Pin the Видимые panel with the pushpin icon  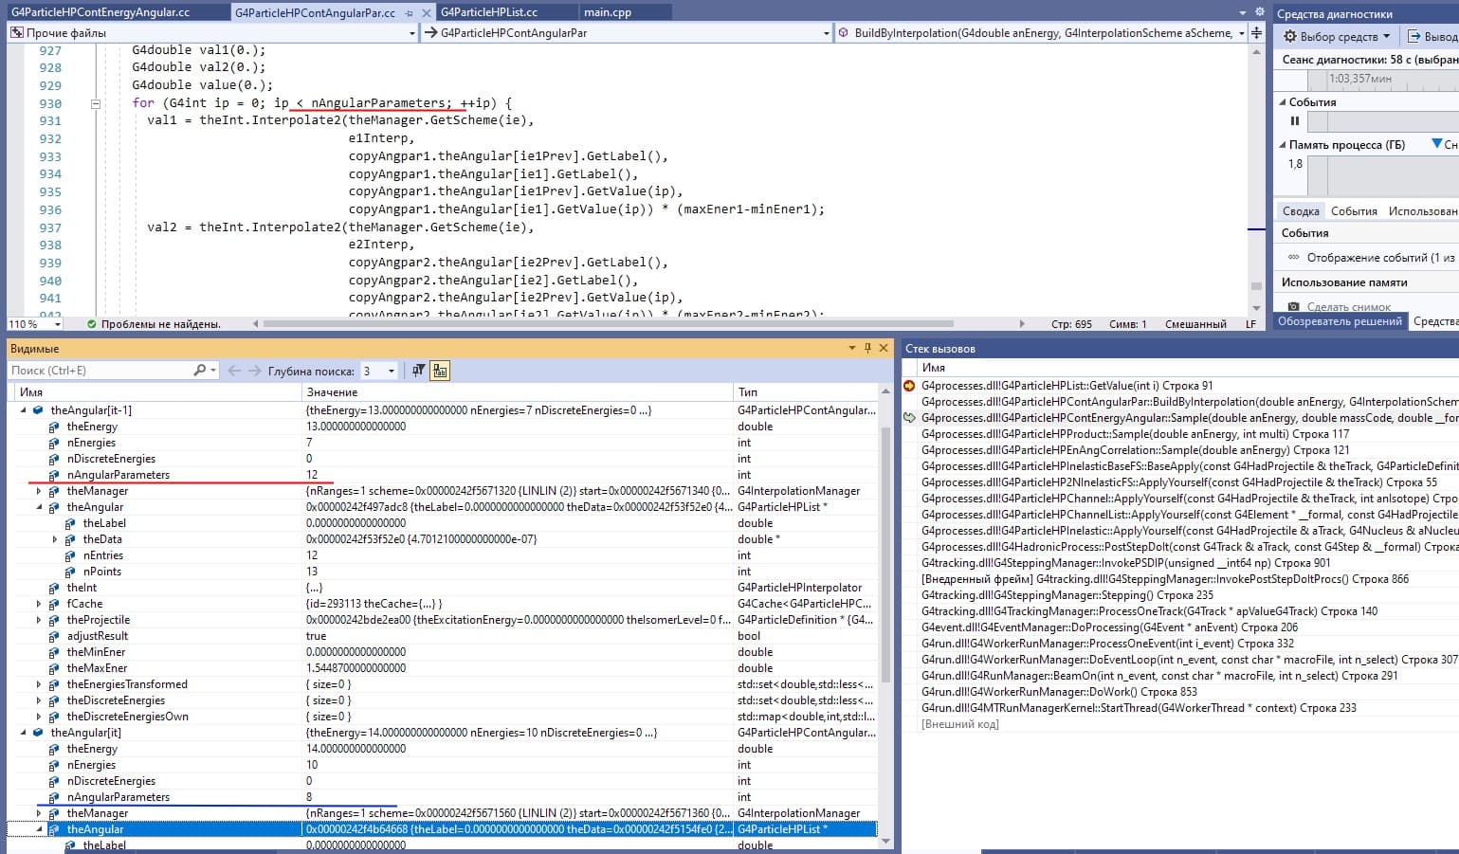coord(867,348)
